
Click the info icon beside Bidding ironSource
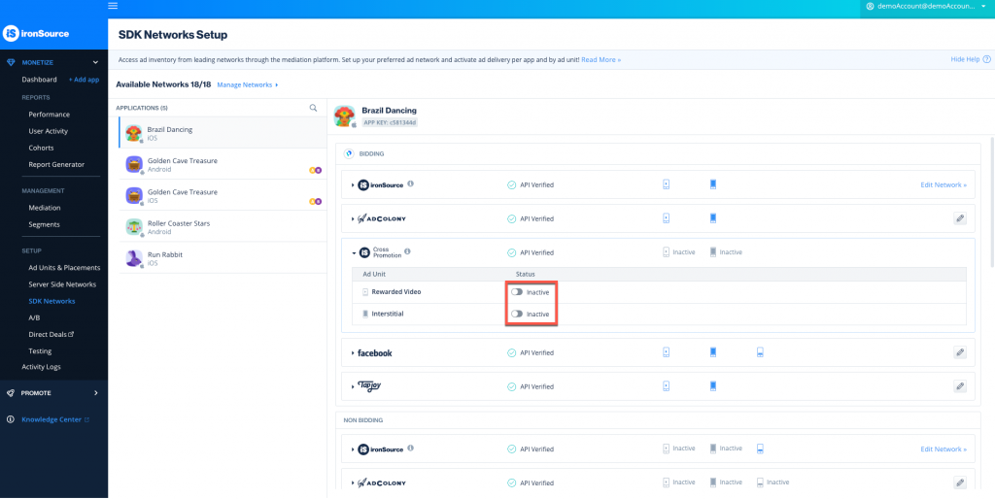tap(411, 183)
